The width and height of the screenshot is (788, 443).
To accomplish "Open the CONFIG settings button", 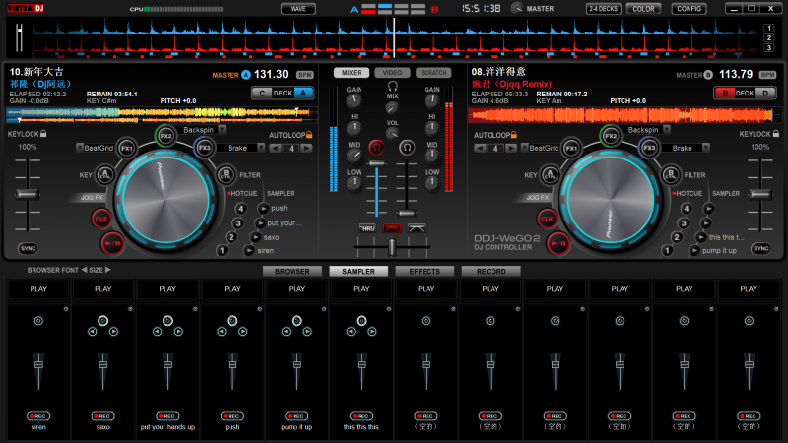I will [689, 9].
